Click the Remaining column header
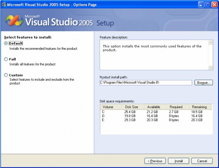This screenshot has height=168, width=219. point(200,107)
